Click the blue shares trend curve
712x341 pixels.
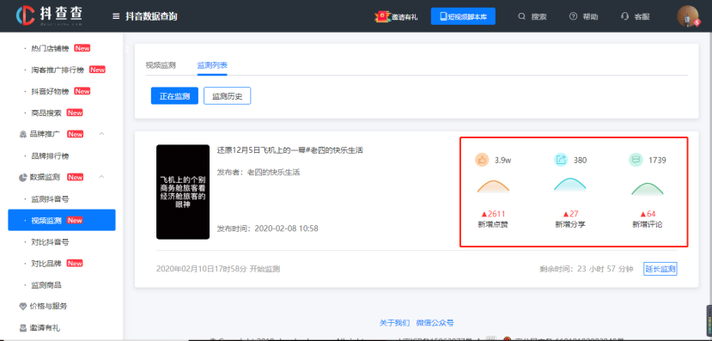(570, 185)
